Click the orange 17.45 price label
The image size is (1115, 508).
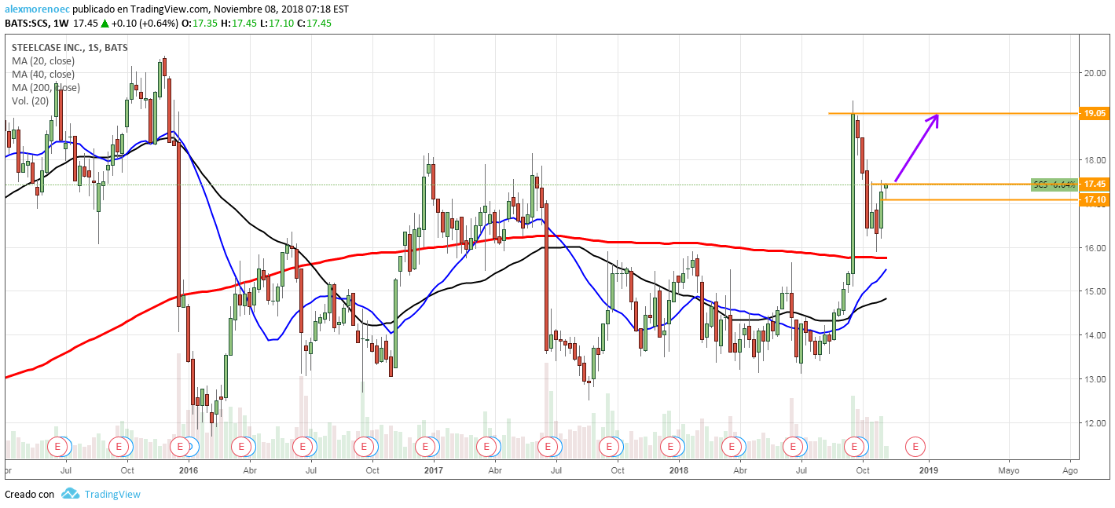click(1095, 185)
